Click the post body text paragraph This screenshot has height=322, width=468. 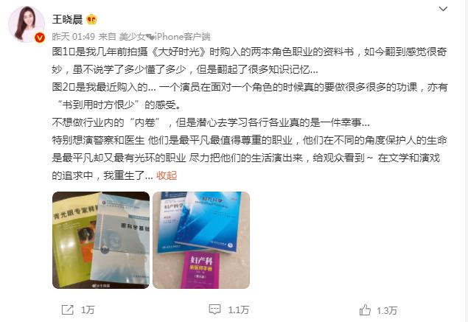click(250, 113)
